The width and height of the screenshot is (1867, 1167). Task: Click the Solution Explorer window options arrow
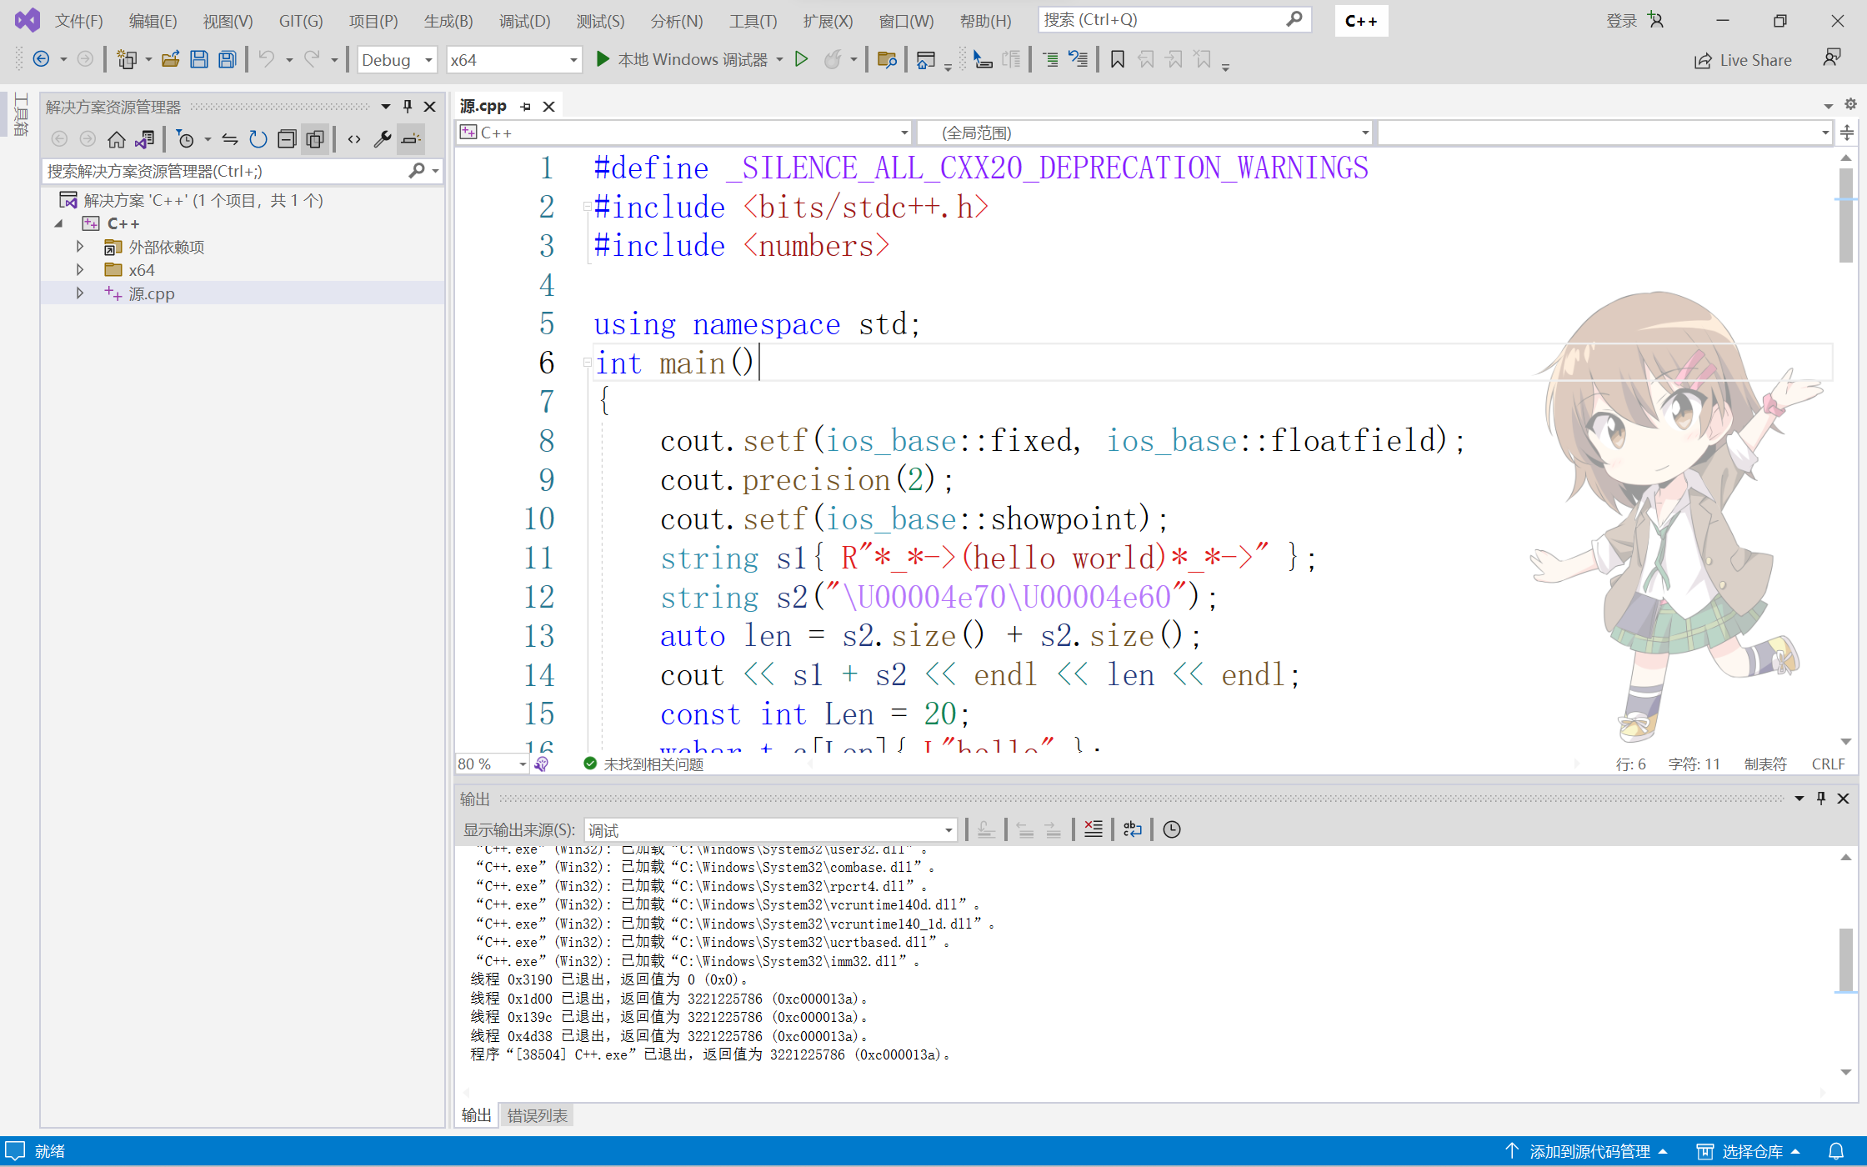click(386, 106)
